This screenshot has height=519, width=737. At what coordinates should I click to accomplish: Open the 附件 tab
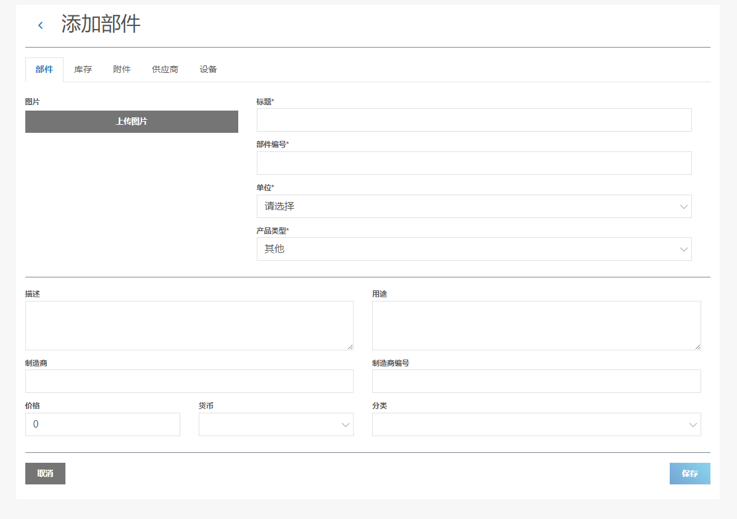pyautogui.click(x=122, y=69)
